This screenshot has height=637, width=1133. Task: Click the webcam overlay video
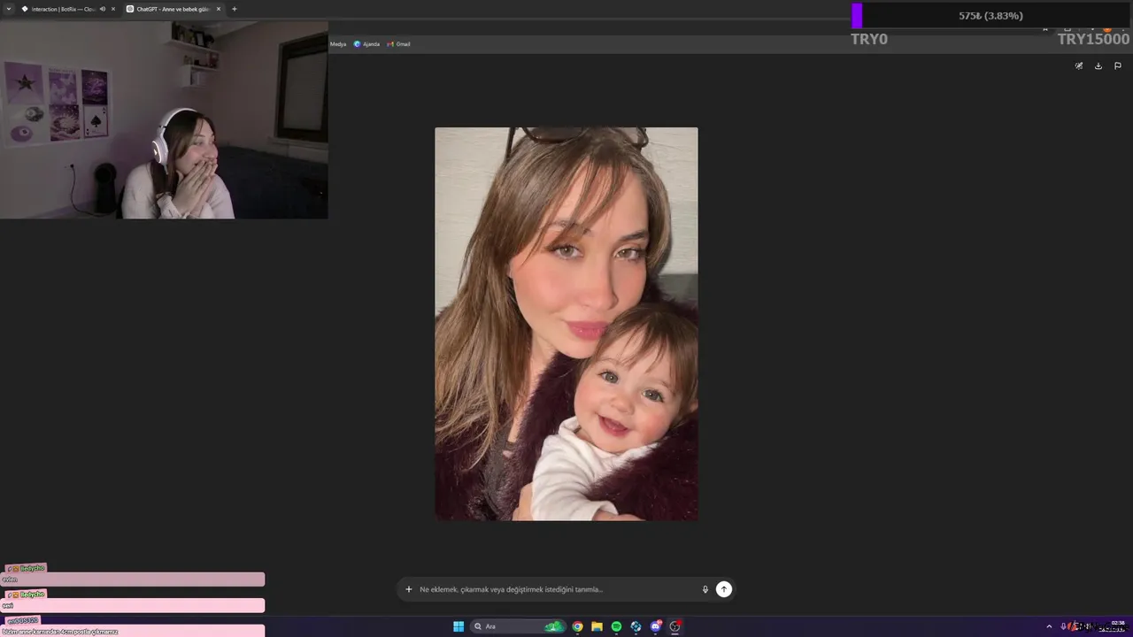pos(164,120)
